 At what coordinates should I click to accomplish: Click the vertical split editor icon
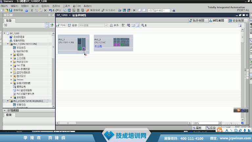(x=144, y=10)
